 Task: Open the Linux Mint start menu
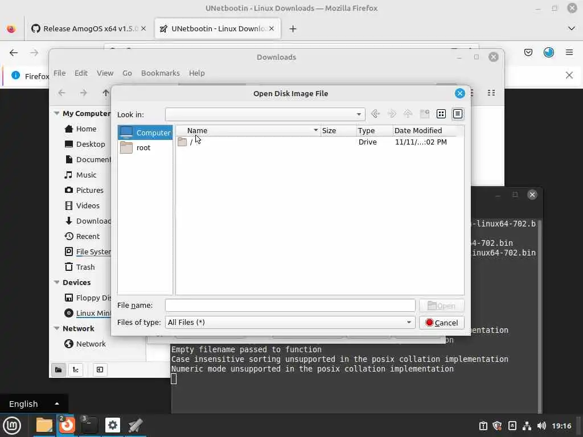coord(12,426)
